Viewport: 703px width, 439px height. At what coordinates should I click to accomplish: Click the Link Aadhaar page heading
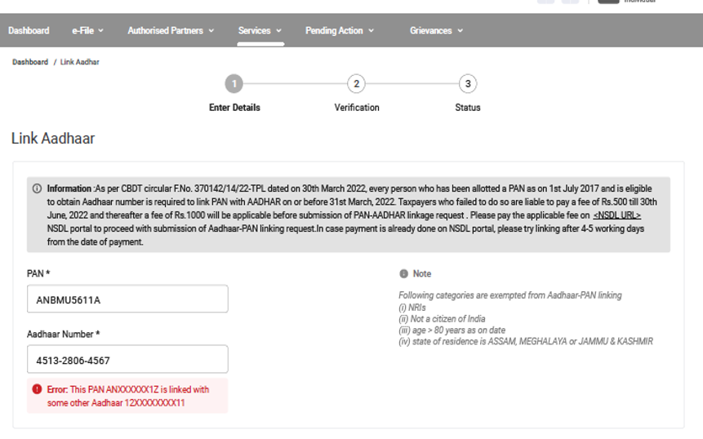[53, 139]
